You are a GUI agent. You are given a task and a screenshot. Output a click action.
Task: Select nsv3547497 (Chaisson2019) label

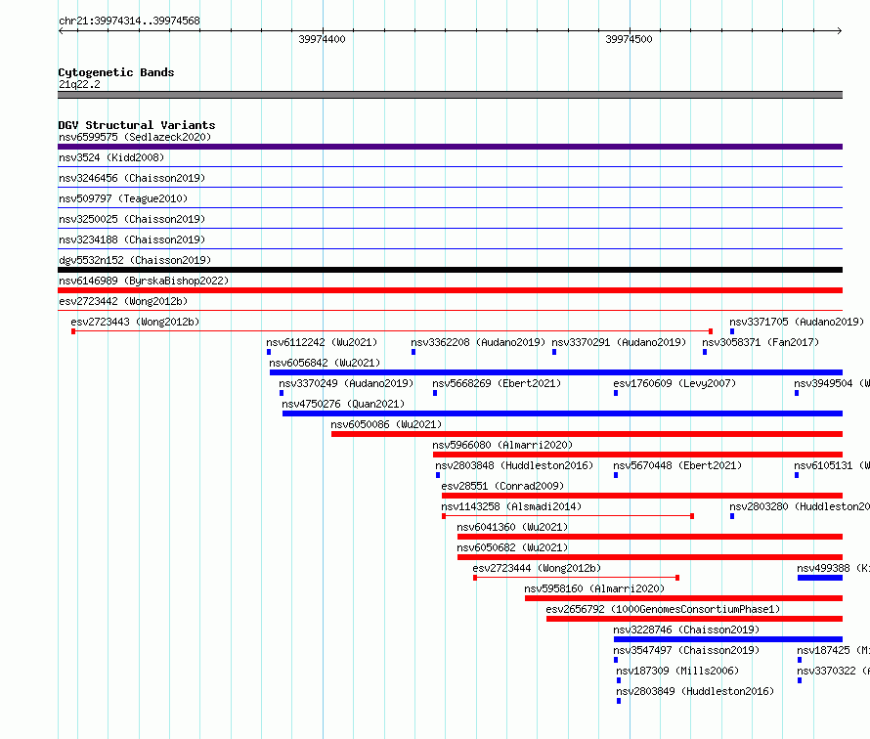(686, 650)
